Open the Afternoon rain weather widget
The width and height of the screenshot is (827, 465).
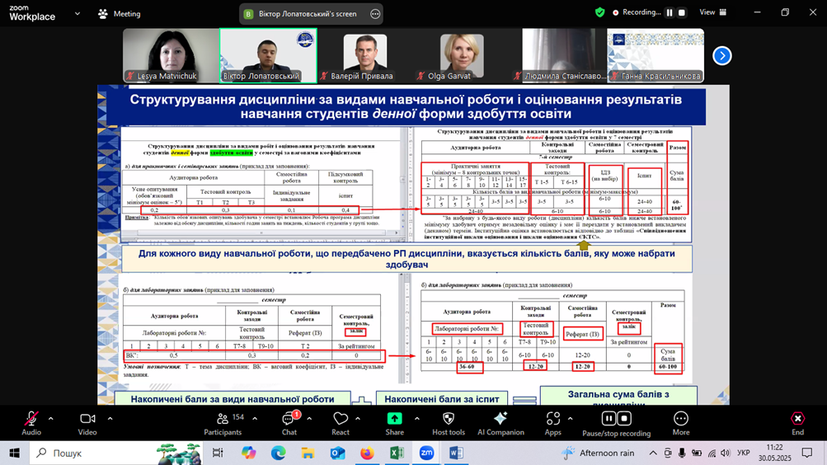(598, 453)
